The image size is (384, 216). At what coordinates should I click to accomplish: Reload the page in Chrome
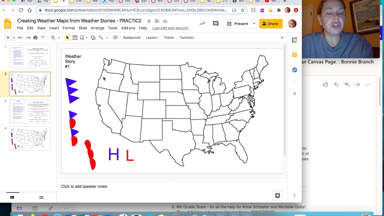[21, 10]
